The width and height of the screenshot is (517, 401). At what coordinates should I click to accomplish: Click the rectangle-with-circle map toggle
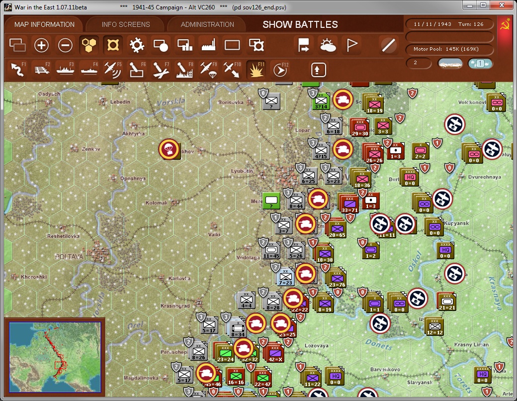coord(161,45)
